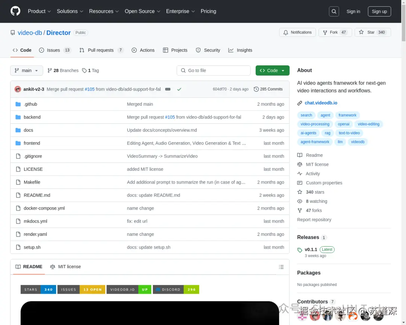The height and width of the screenshot is (325, 406).
Task: Click the Go to file search field
Action: coord(214,70)
